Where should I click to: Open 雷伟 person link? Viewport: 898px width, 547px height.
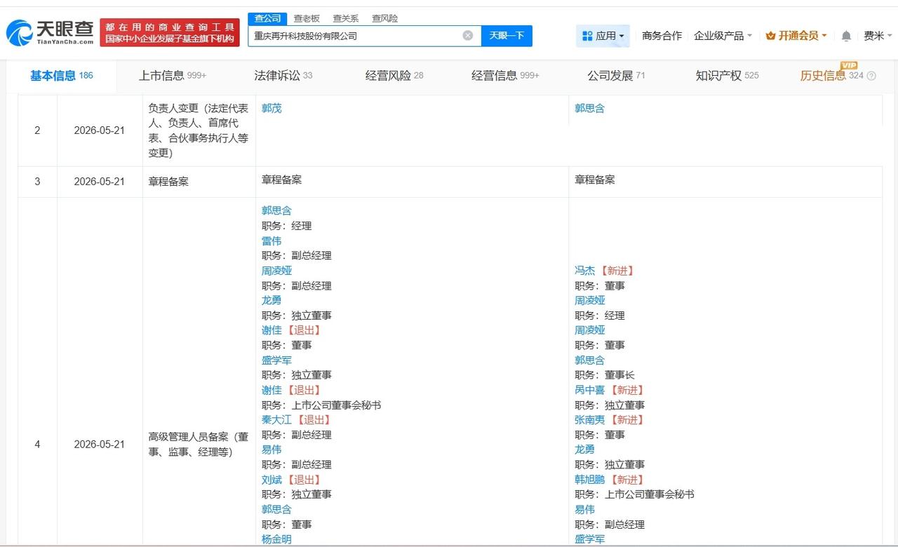(272, 241)
